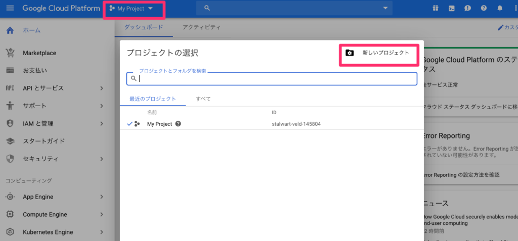Click the API icon in sidebar
The width and height of the screenshot is (518, 241).
[10, 88]
